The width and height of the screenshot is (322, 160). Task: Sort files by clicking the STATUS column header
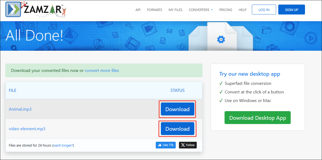point(177,90)
